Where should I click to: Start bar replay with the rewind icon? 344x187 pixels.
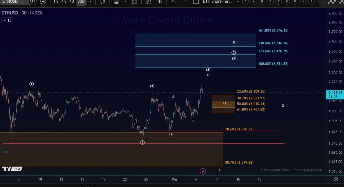click(x=160, y=2)
